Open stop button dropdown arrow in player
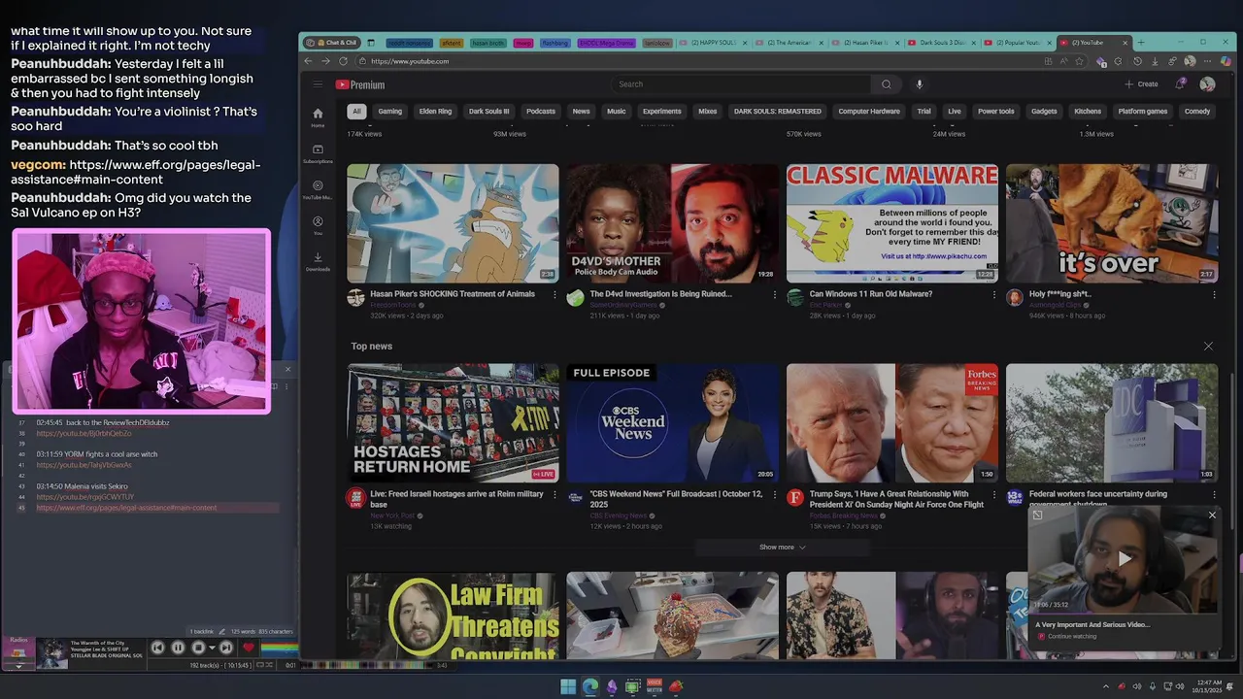Screen dimensions: 1243x699 coord(211,648)
